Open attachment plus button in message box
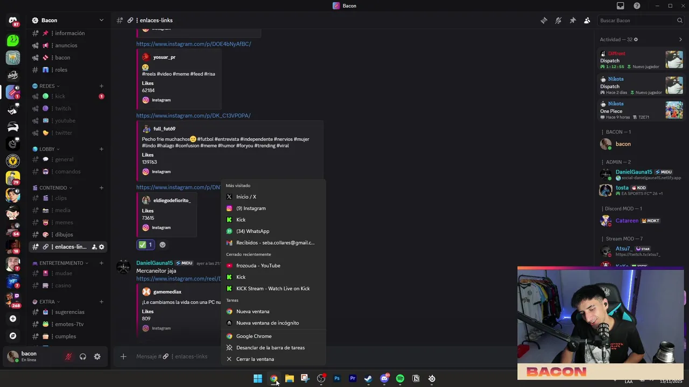The width and height of the screenshot is (689, 387). pos(123,356)
